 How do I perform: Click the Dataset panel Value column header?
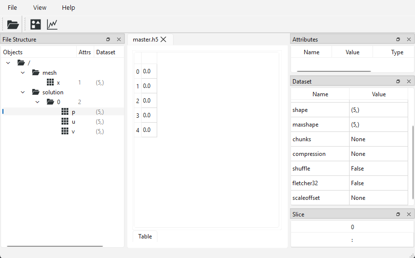379,94
